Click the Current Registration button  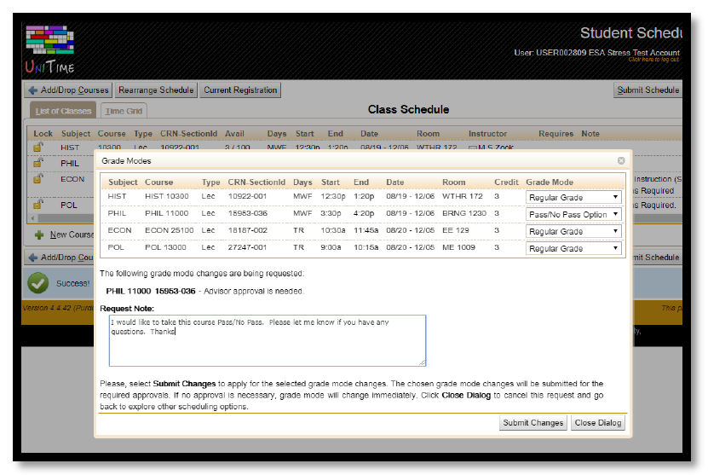point(240,90)
